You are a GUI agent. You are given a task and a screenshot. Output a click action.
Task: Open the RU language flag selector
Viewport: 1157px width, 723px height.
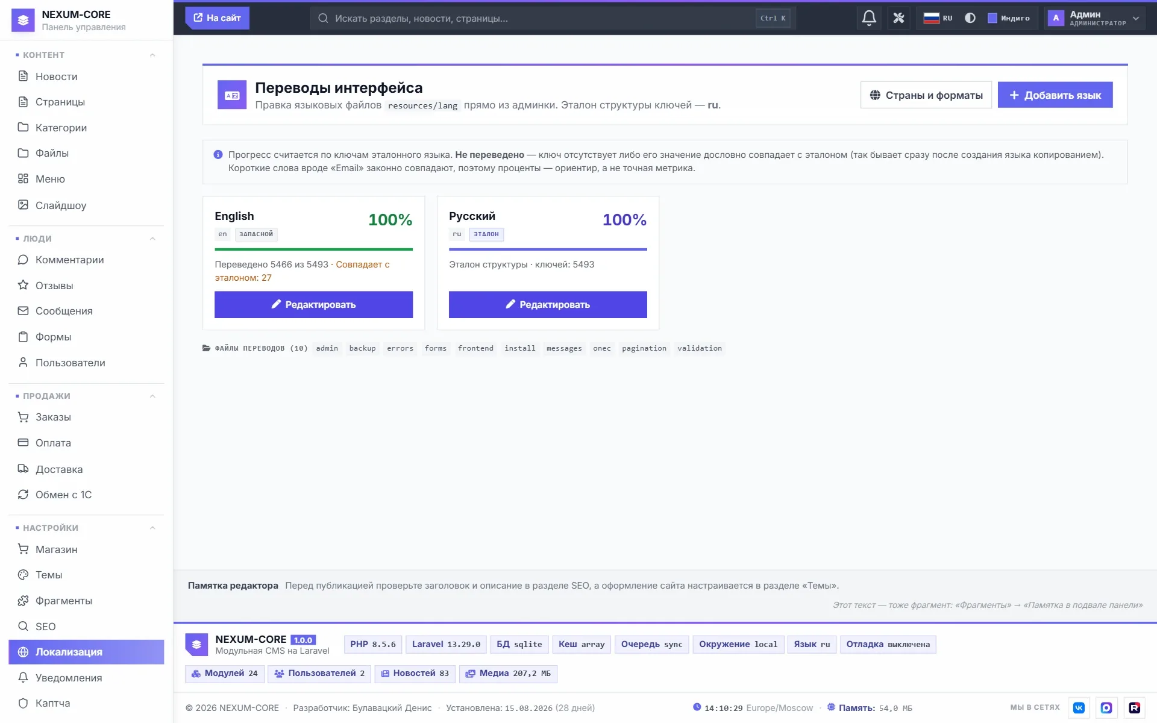(x=938, y=18)
